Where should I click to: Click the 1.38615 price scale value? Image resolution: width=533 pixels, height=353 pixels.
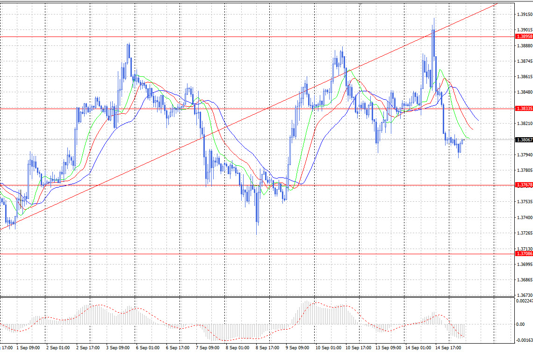(525, 77)
